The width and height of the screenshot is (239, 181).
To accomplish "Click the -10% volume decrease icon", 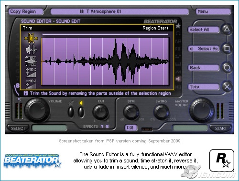I will click(x=31, y=84).
